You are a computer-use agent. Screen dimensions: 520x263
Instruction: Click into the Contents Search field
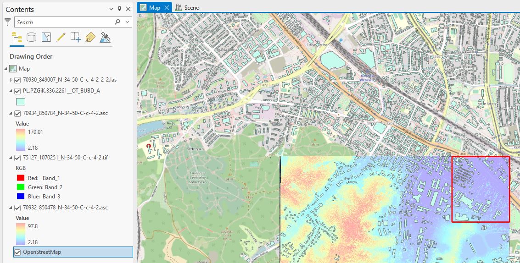tap(64, 22)
